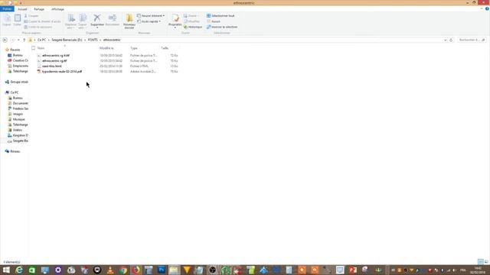Viewport: 490px width, 275px height.
Task: Click the Back navigation arrow
Action: 5,40
